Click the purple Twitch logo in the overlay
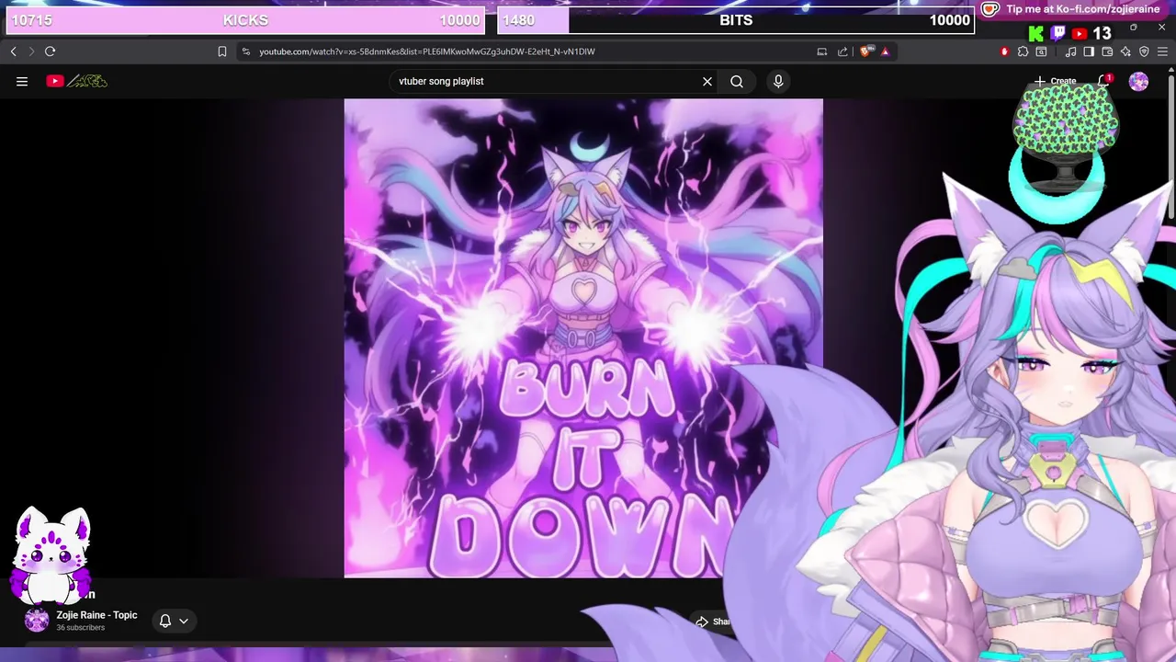The height and width of the screenshot is (662, 1176). point(1058,34)
